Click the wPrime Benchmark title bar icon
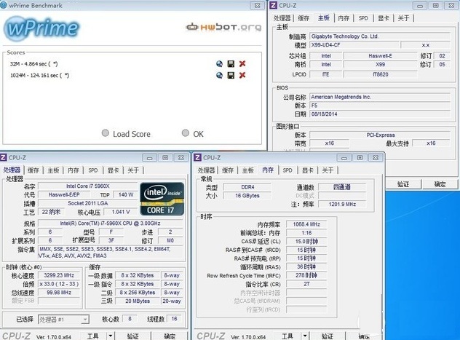The height and width of the screenshot is (340, 460). pos(4,5)
